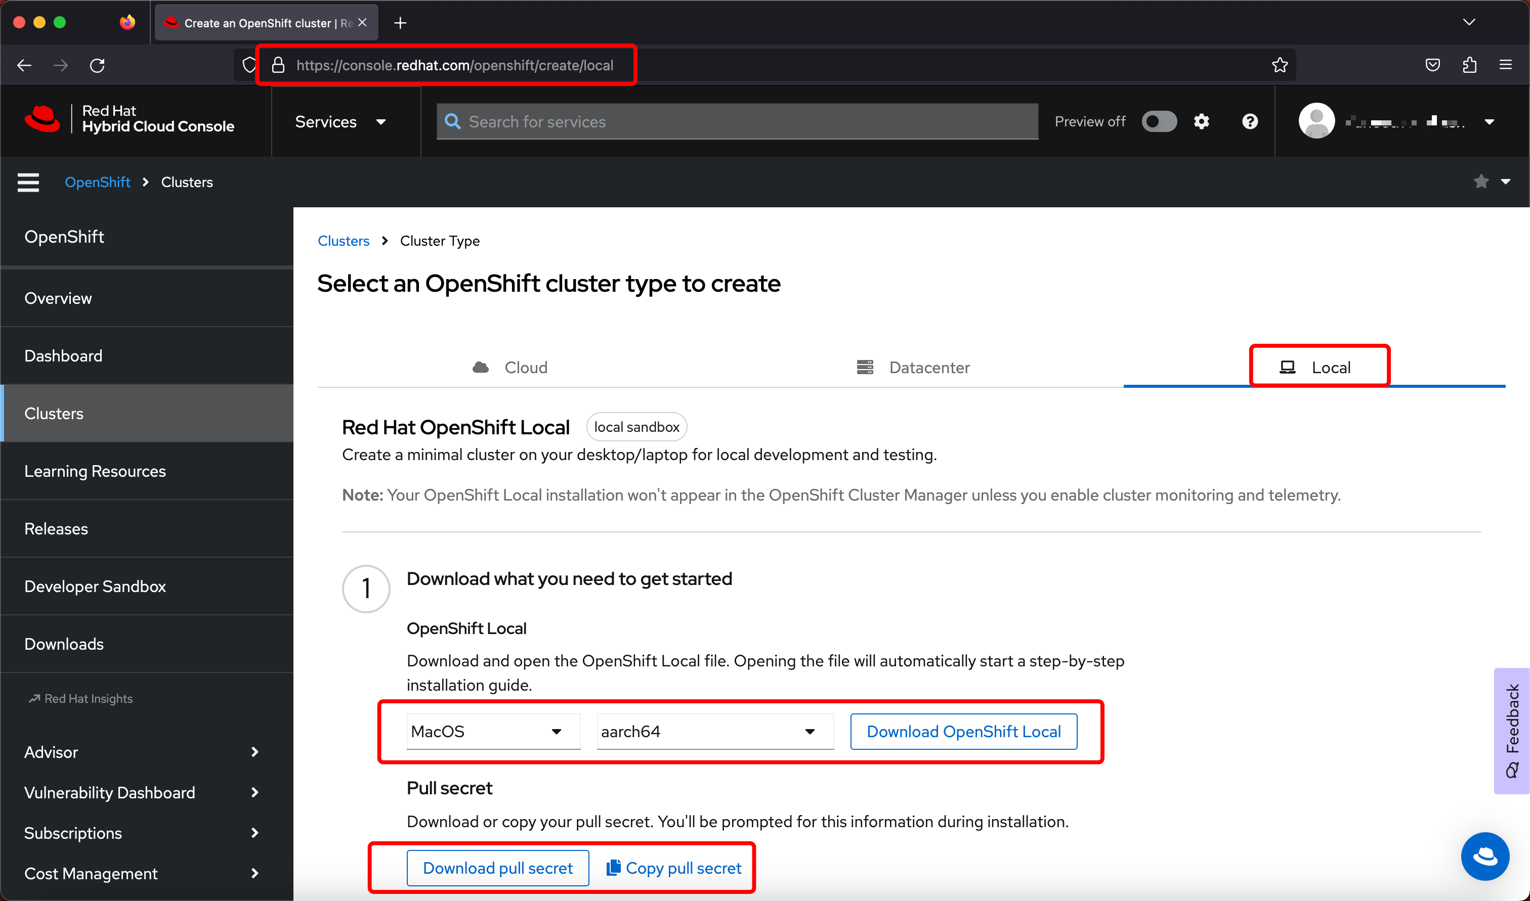
Task: Switch to the Cloud tab
Action: 510,367
